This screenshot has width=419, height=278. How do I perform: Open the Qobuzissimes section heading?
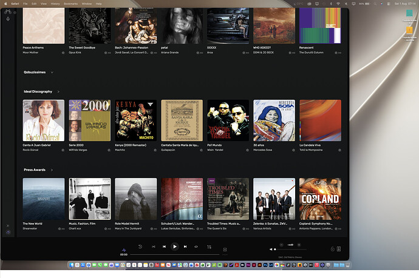click(35, 72)
